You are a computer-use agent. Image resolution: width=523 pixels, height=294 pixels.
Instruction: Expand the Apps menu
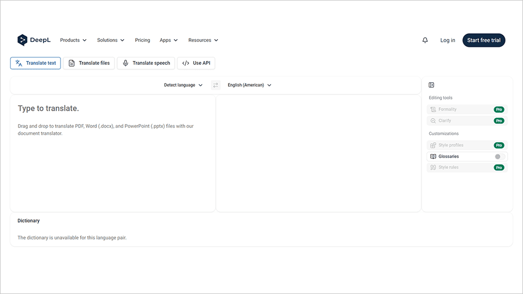169,40
